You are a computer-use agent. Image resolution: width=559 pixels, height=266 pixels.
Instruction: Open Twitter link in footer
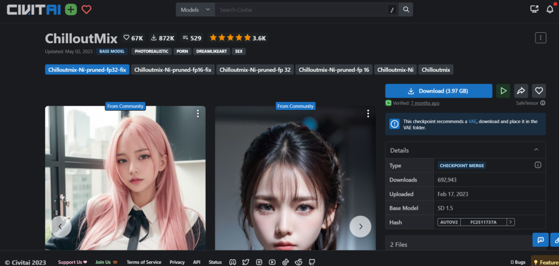point(246,262)
